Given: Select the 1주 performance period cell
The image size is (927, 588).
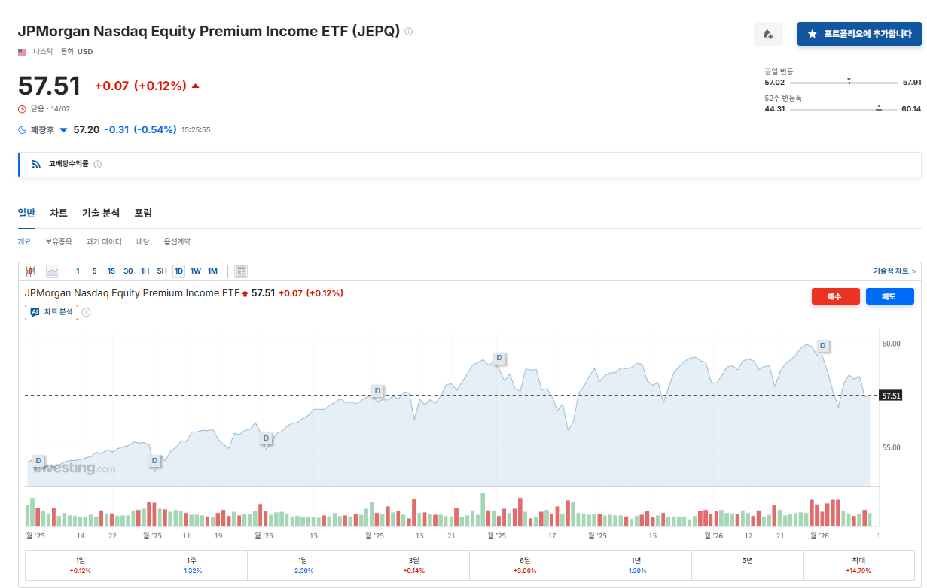Looking at the screenshot, I should pos(192,565).
